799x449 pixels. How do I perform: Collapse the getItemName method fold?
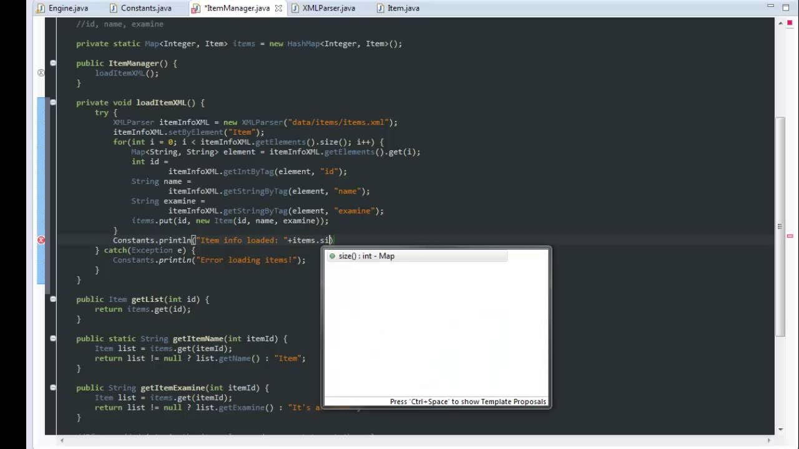point(53,339)
